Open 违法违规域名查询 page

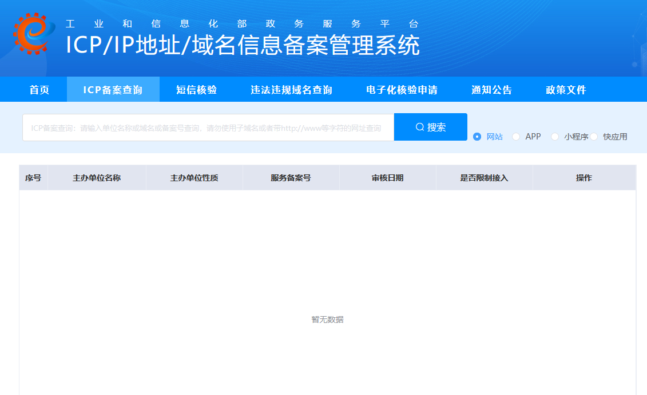click(291, 90)
